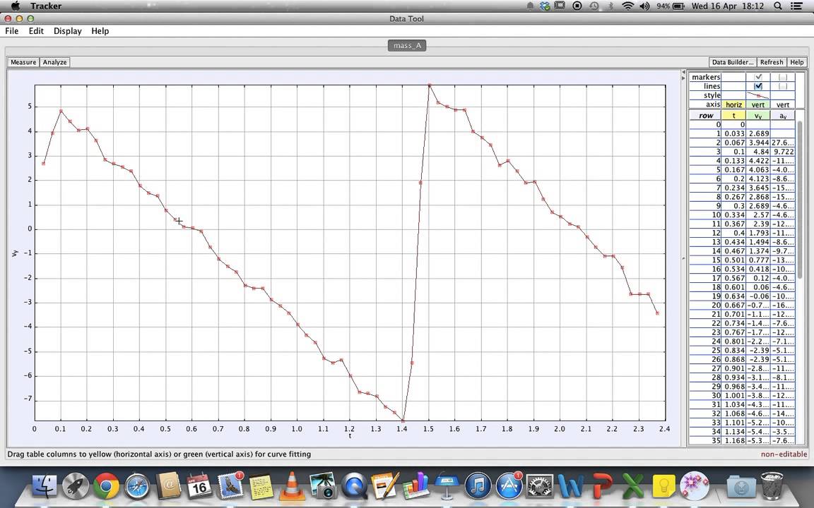Open the Tracker application menu
This screenshot has width=814, height=508.
(46, 6)
